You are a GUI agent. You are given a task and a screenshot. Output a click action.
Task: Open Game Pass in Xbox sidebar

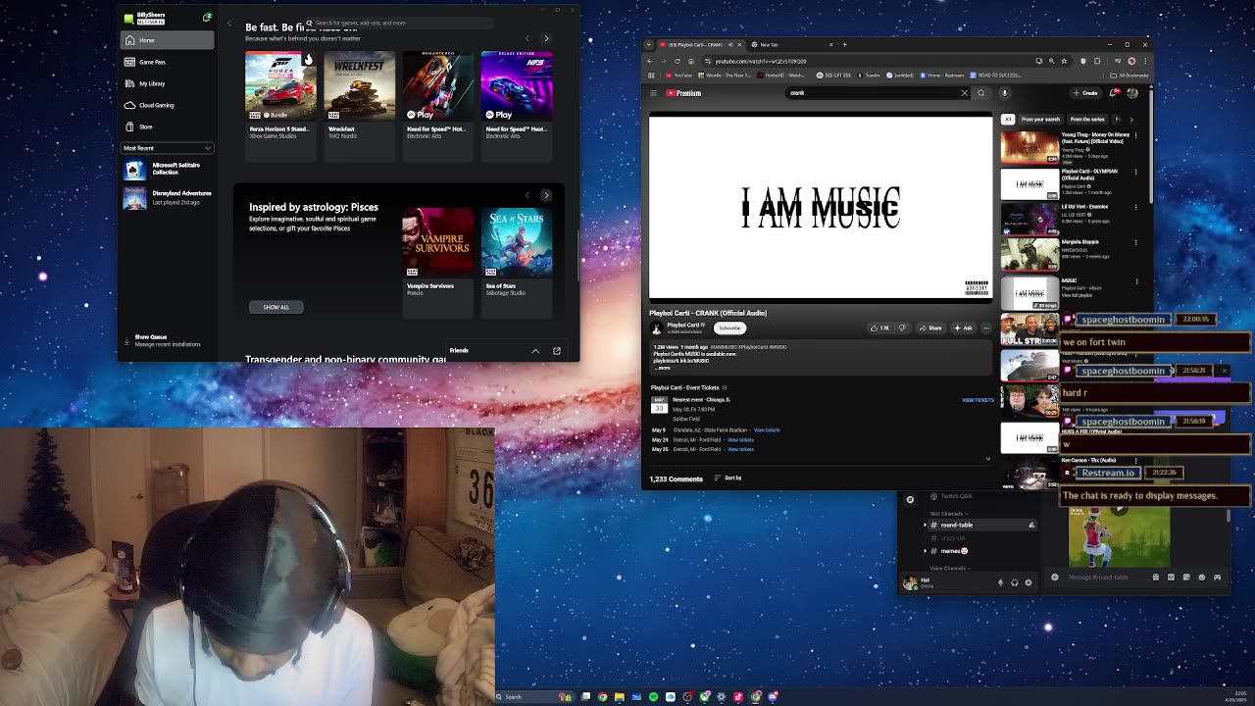click(167, 62)
